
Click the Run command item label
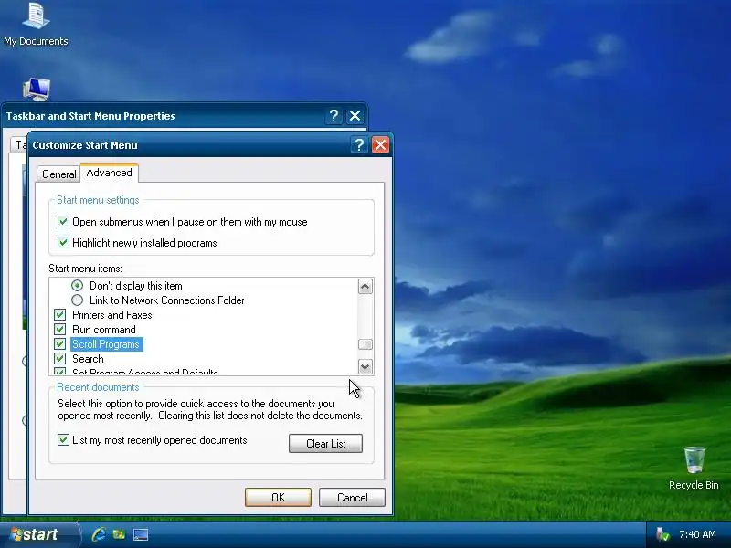click(104, 330)
